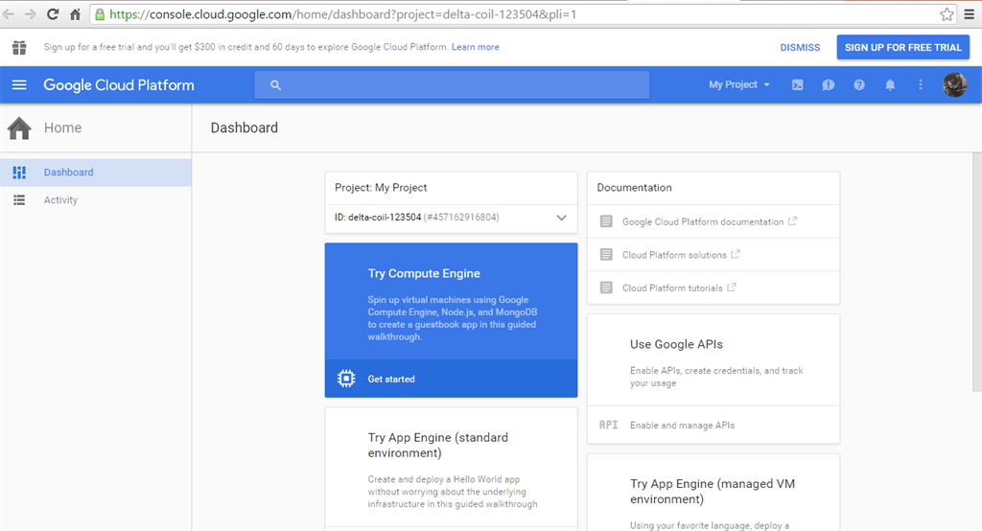Open the three-dot more options menu
This screenshot has width=982, height=531.
(921, 85)
